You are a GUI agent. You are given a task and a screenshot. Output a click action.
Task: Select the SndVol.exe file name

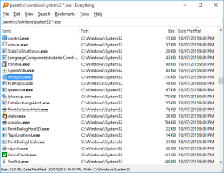coord(18,161)
